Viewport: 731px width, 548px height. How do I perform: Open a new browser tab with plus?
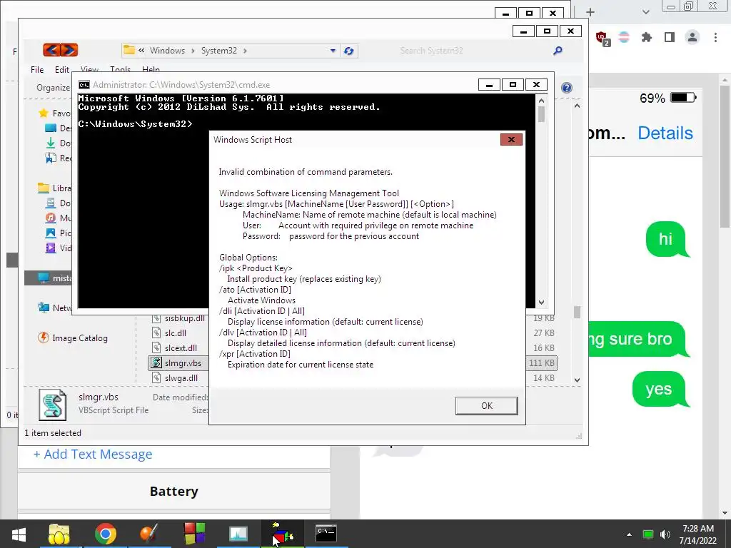coord(590,12)
